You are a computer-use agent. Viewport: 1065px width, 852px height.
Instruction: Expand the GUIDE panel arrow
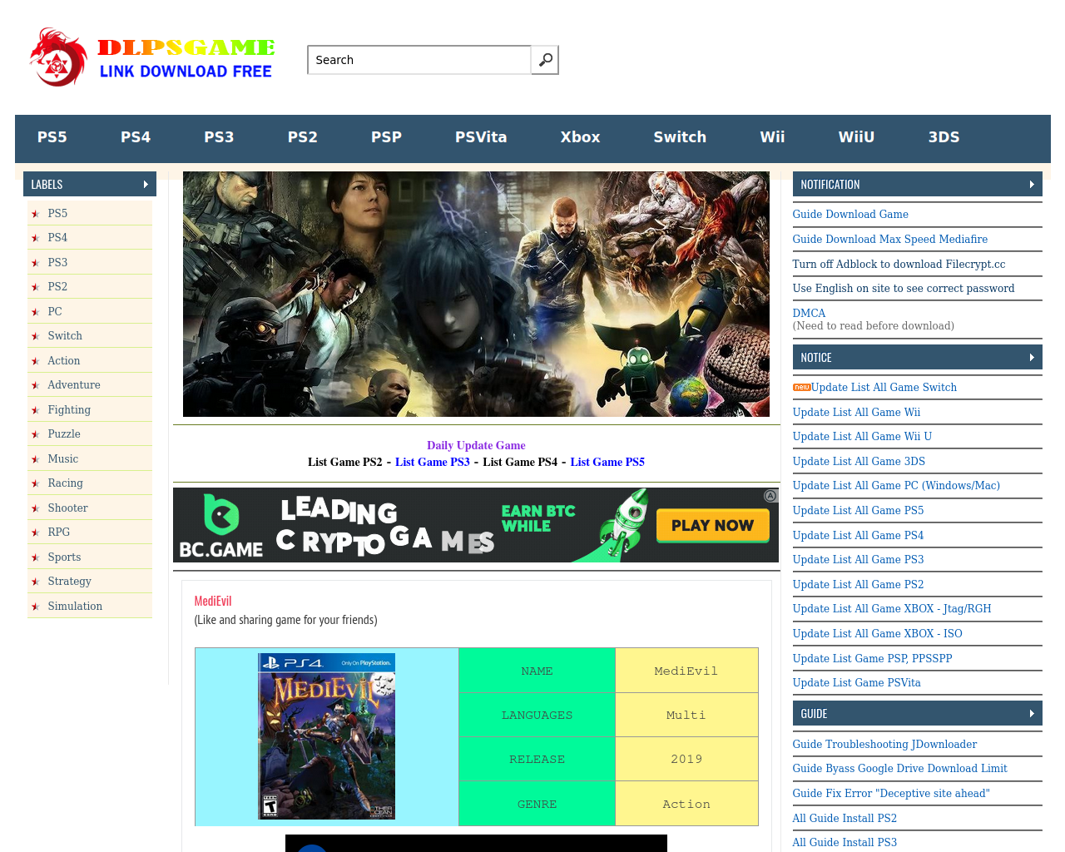tap(1032, 714)
